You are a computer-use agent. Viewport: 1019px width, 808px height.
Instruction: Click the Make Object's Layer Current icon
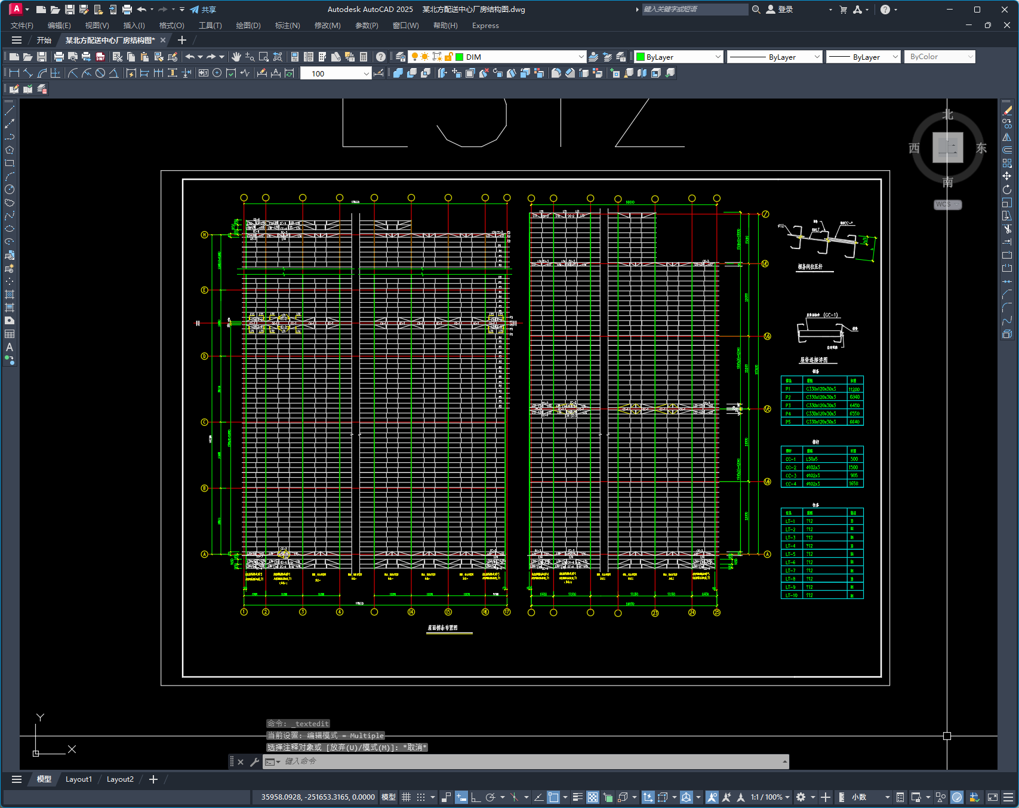coord(593,57)
